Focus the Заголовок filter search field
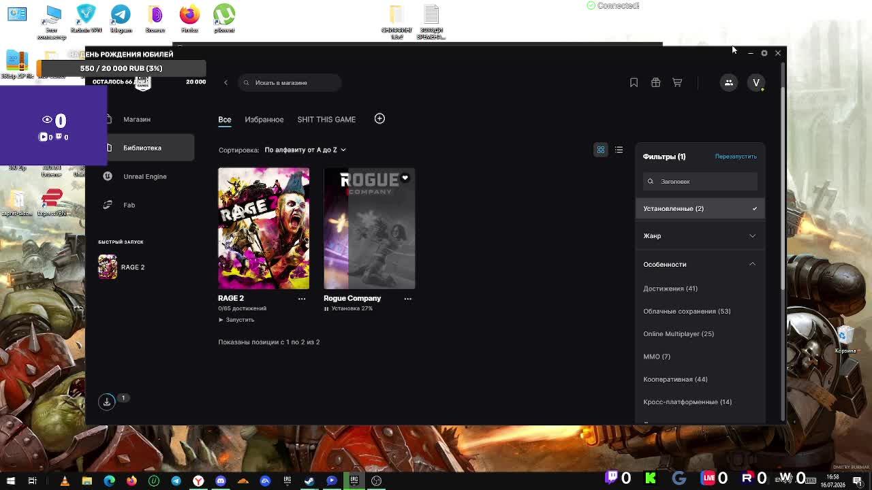The height and width of the screenshot is (490, 872). coord(700,182)
